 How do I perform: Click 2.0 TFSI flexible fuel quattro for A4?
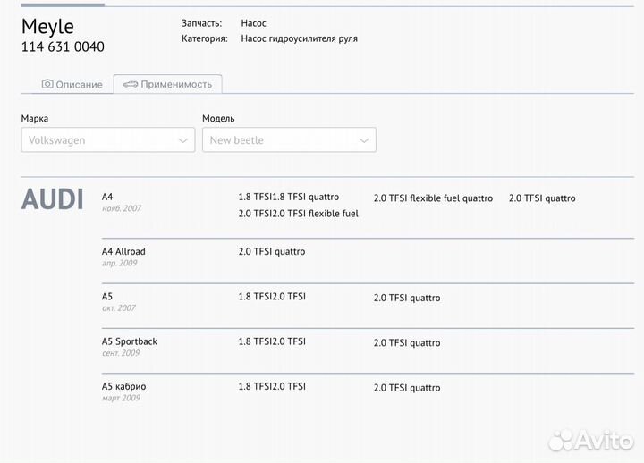click(433, 198)
